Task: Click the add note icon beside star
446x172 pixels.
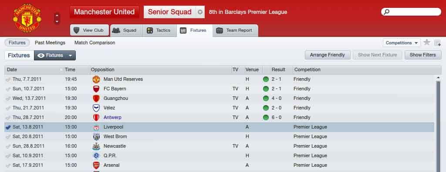Action: point(437,43)
